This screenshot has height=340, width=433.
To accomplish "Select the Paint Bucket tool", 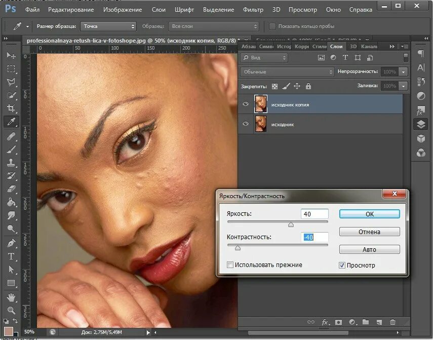I will click(x=11, y=202).
